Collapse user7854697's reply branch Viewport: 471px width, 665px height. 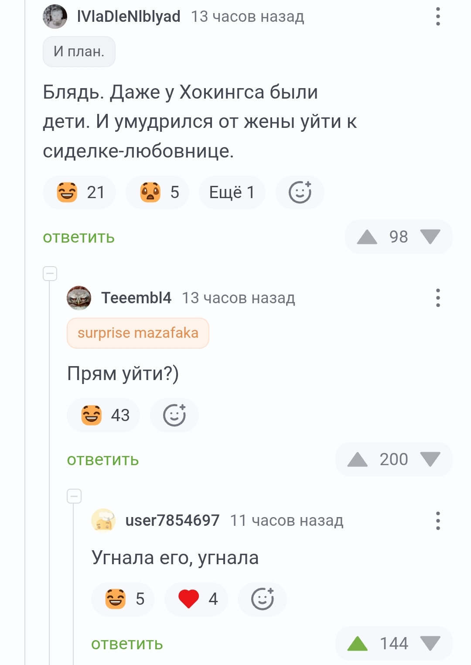coord(74,496)
